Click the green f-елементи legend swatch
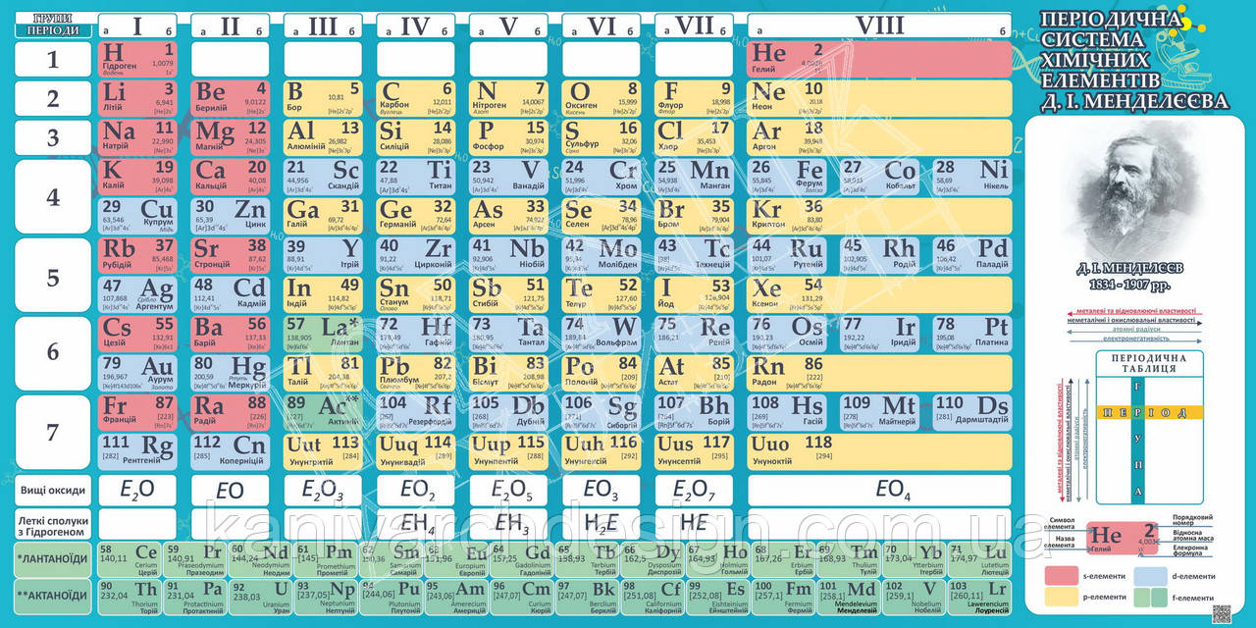 tap(1148, 596)
